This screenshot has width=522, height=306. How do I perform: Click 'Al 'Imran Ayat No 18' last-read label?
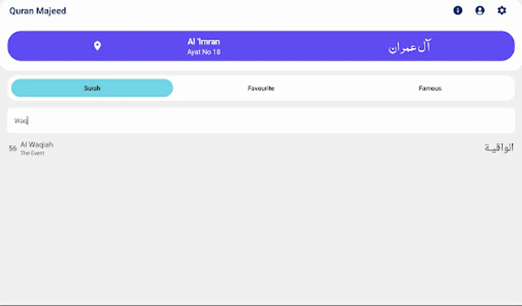coord(204,47)
